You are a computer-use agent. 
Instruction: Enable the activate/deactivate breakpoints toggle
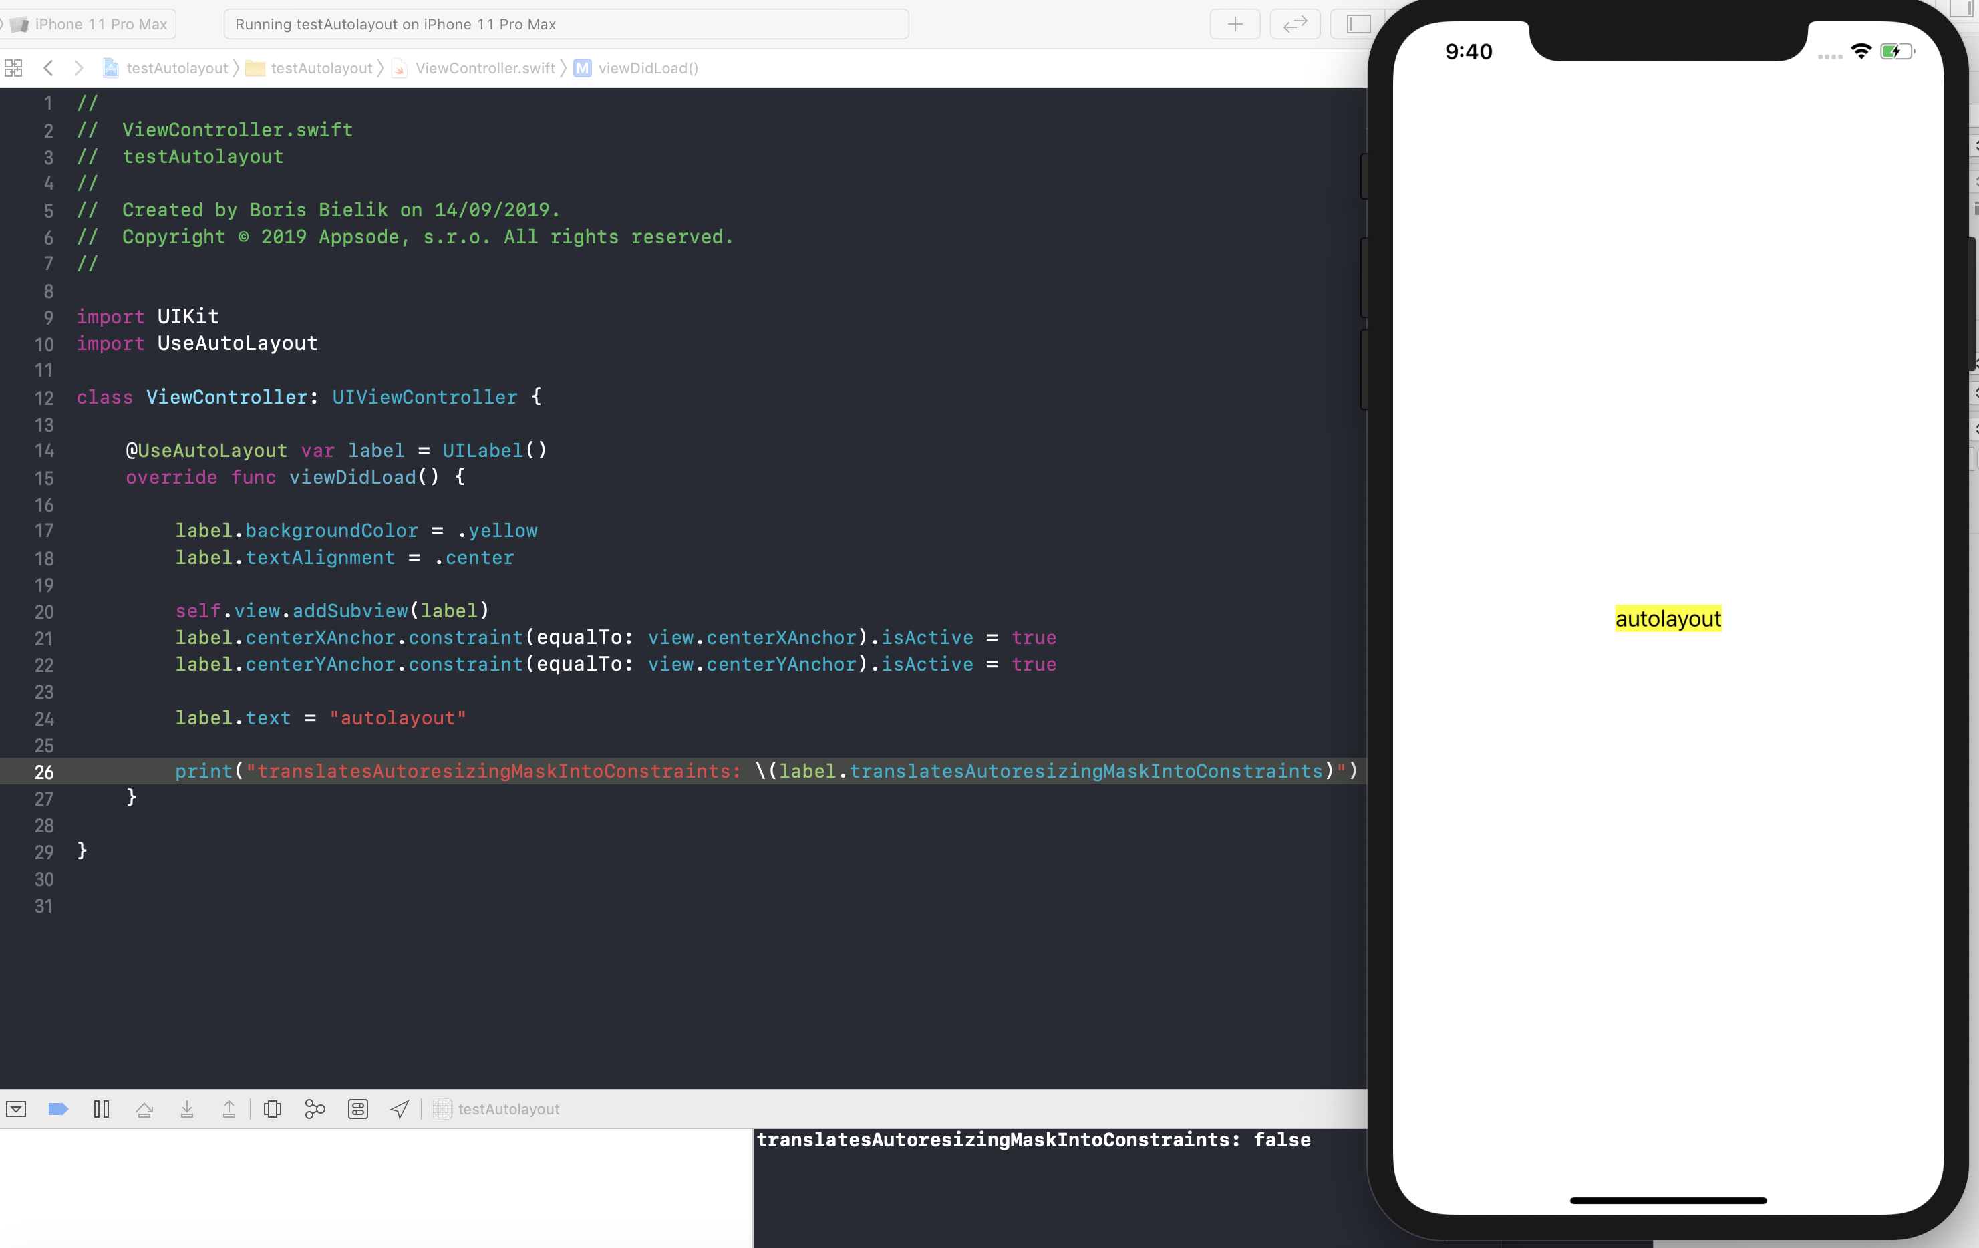point(57,1108)
